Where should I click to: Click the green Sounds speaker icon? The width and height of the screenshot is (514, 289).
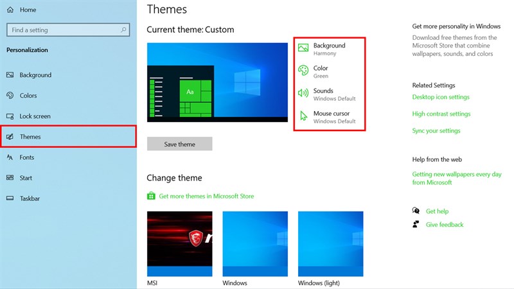pyautogui.click(x=303, y=93)
